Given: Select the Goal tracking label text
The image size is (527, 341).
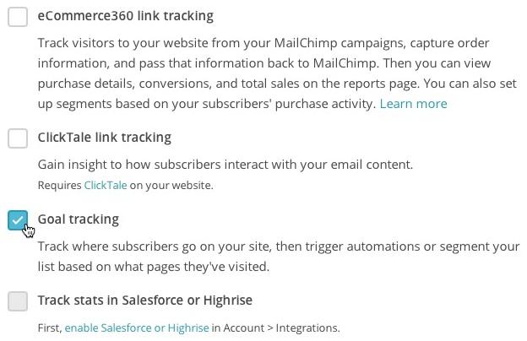Looking at the screenshot, I should point(79,219).
